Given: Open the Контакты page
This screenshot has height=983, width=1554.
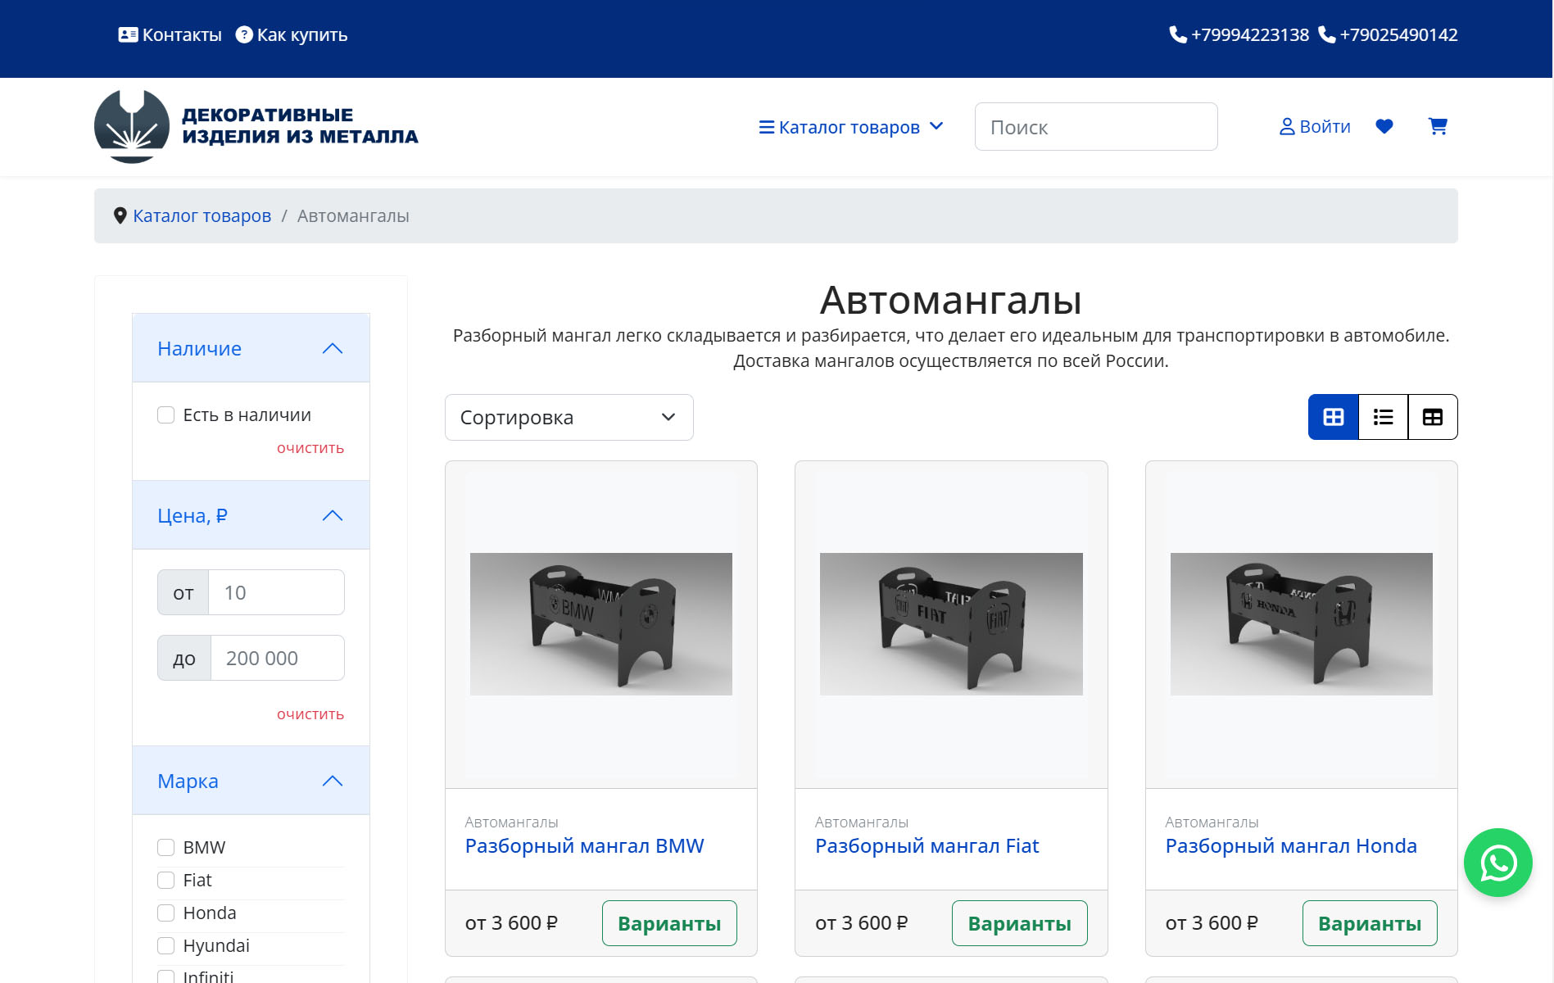Looking at the screenshot, I should click(170, 34).
